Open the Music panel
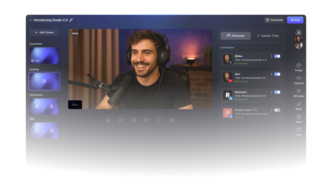Image resolution: width=332 pixels, height=182 pixels. 299,106
